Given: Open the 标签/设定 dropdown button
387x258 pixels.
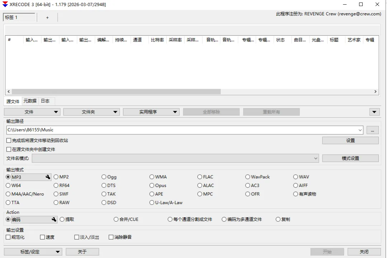Looking at the screenshot, I should tap(33, 252).
